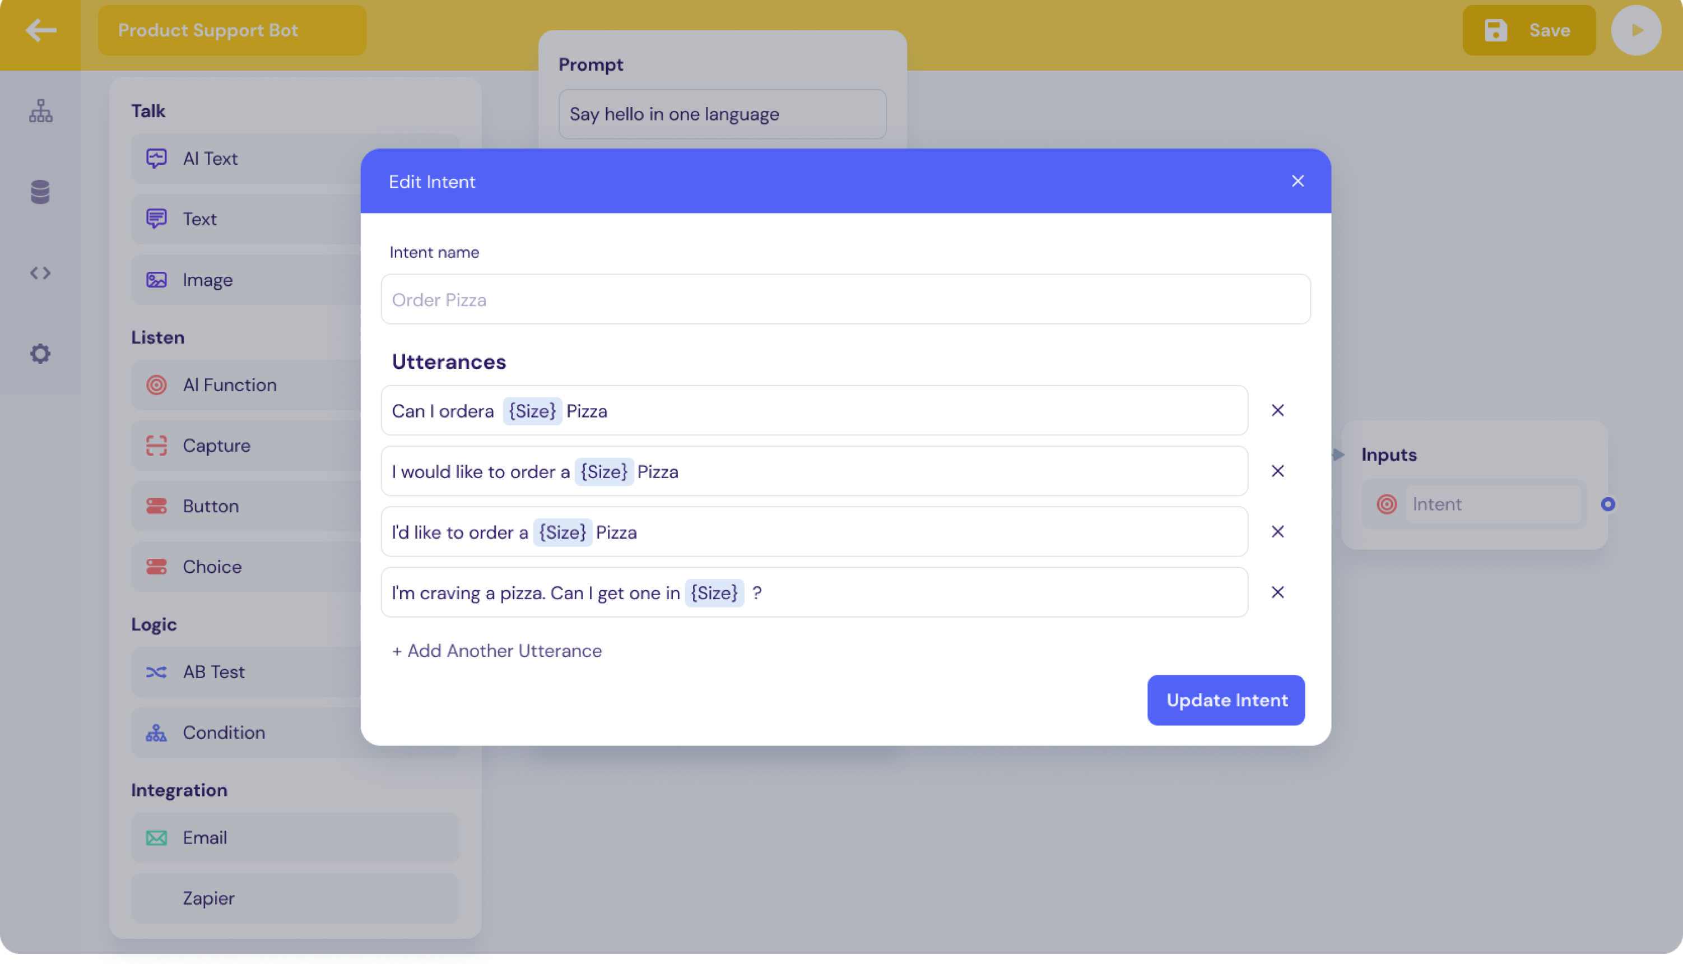Screen dimensions: 1683x964
Task: Select the Choice block
Action: pyautogui.click(x=295, y=567)
